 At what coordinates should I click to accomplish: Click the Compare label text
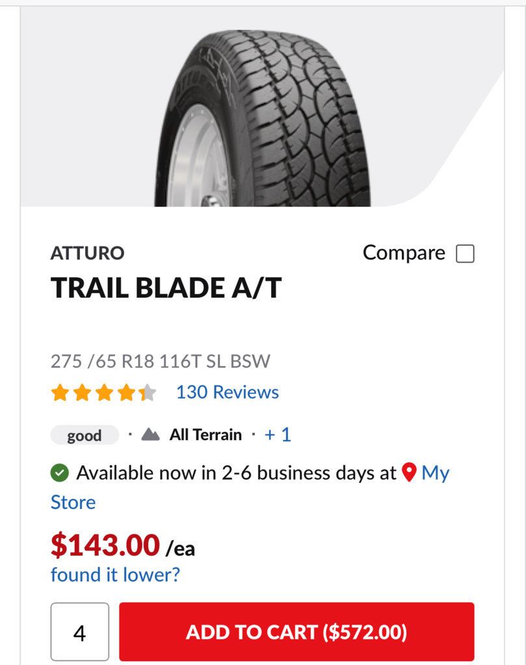(404, 253)
